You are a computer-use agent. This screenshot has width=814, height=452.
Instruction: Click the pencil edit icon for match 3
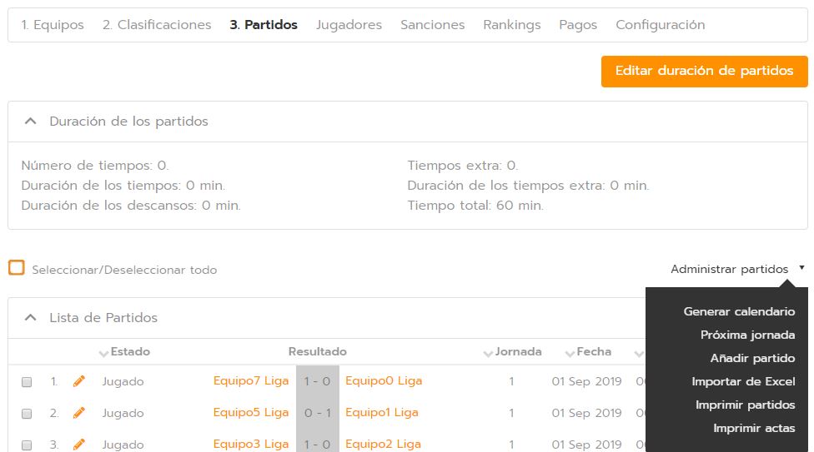[x=79, y=445]
